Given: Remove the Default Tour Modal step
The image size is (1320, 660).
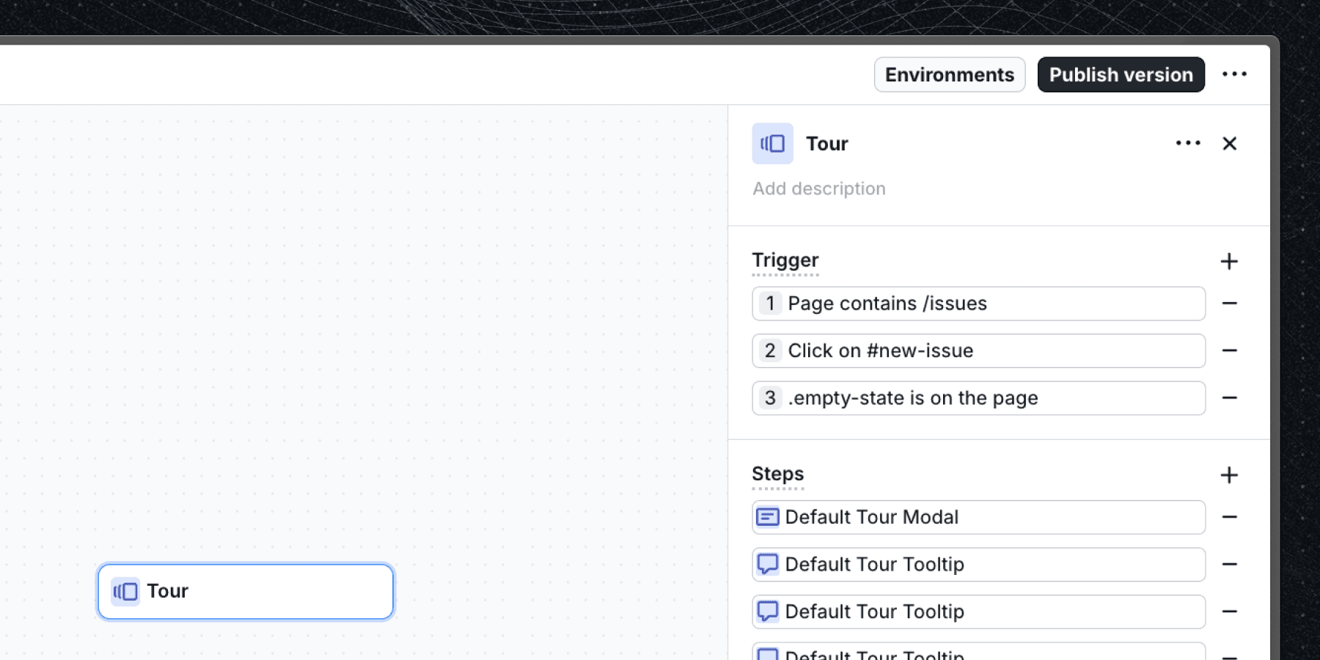Looking at the screenshot, I should [x=1230, y=517].
